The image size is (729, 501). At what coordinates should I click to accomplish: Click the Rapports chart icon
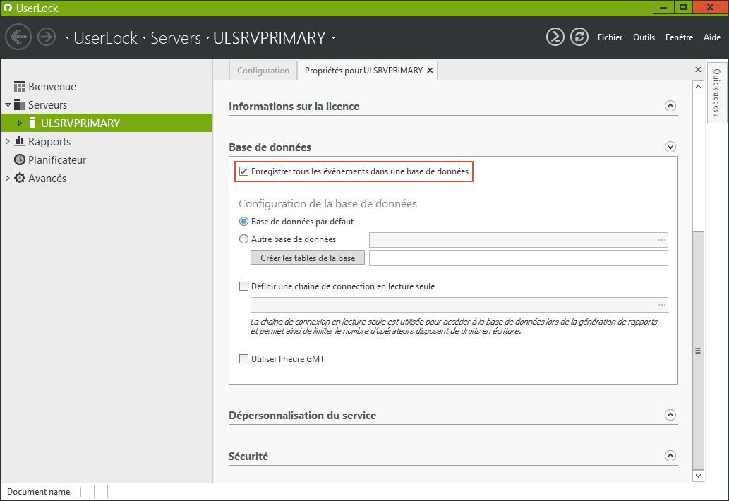(x=20, y=141)
